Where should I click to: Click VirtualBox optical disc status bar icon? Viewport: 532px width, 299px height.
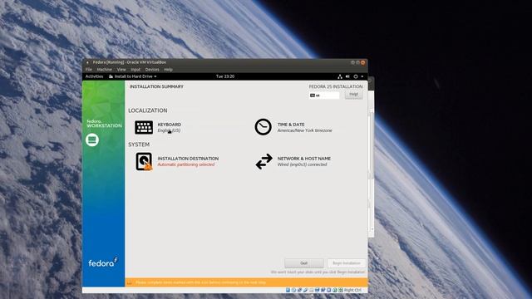pyautogui.click(x=293, y=290)
